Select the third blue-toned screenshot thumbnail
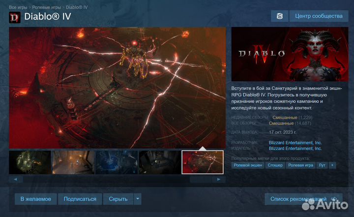Screen dimensions: 354x217 pyautogui.click(x=117, y=162)
